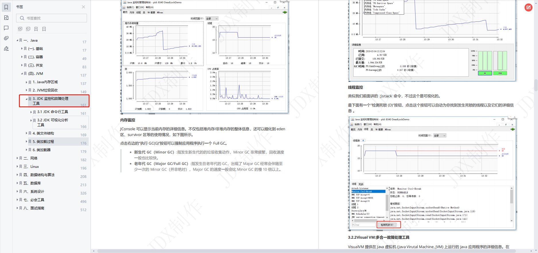This screenshot has width=538, height=253.
Task: Click the red round floating icon
Action: pos(528,8)
